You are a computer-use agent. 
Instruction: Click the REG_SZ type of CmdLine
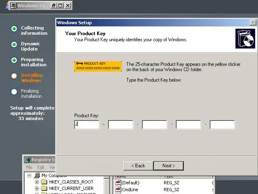[x=171, y=190]
